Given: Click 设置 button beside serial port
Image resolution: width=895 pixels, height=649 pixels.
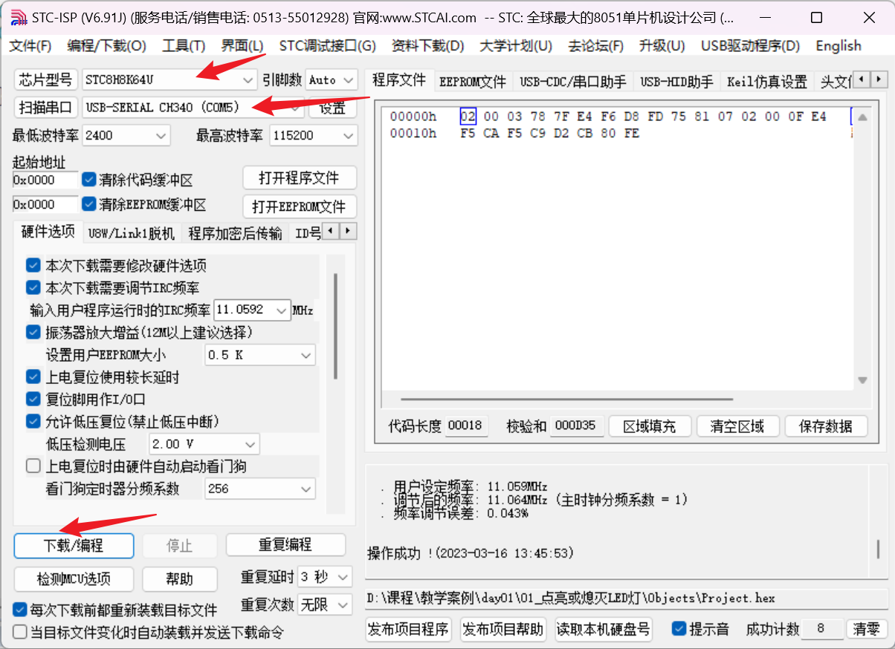Looking at the screenshot, I should click(x=333, y=108).
